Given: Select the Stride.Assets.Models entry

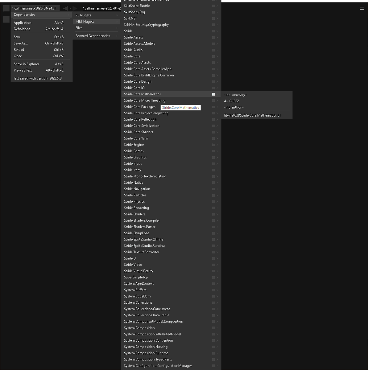Looking at the screenshot, I should coord(171,44).
